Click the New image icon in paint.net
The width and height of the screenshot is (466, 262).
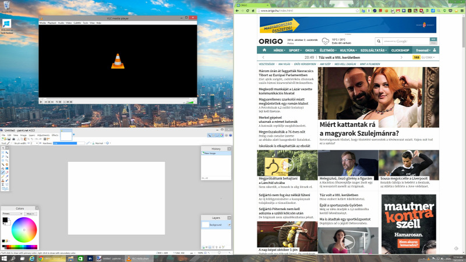[x=2, y=139]
